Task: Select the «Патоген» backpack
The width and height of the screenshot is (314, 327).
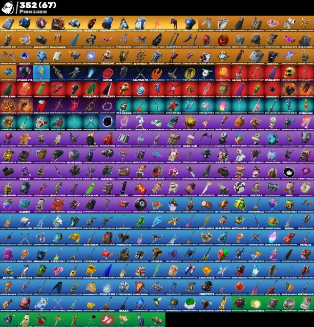Action: coord(107,172)
